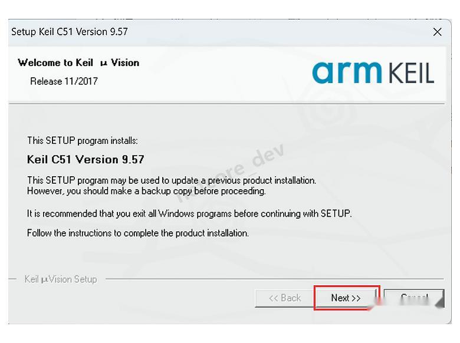Click the Next >> button
Image resolution: width=460 pixels, height=343 pixels.
point(346,298)
